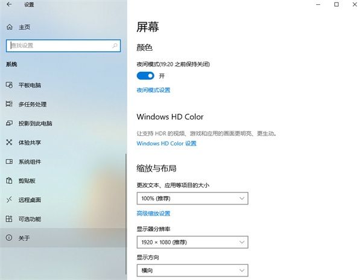
Task: Click the sidebar vertical scrollbar
Action: [126, 214]
